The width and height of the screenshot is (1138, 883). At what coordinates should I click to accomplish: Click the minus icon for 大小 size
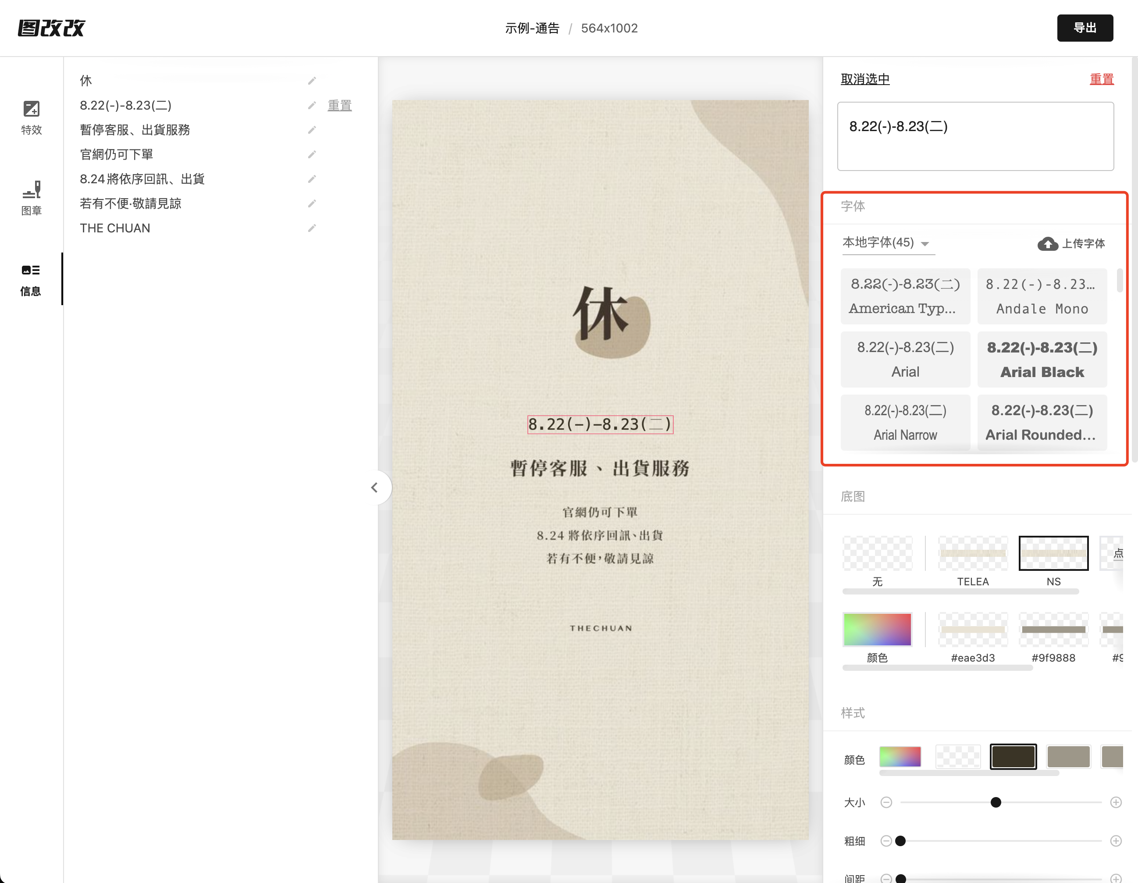tap(886, 802)
